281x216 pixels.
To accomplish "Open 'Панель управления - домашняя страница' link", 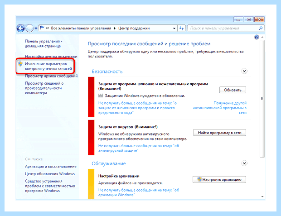I will tap(44, 43).
